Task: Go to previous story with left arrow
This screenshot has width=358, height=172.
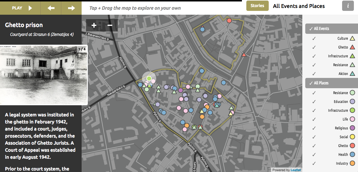Action: [51, 8]
